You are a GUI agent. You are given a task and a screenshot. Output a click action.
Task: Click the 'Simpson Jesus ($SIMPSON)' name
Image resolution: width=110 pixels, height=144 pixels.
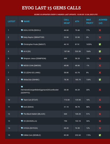coord(35,58)
